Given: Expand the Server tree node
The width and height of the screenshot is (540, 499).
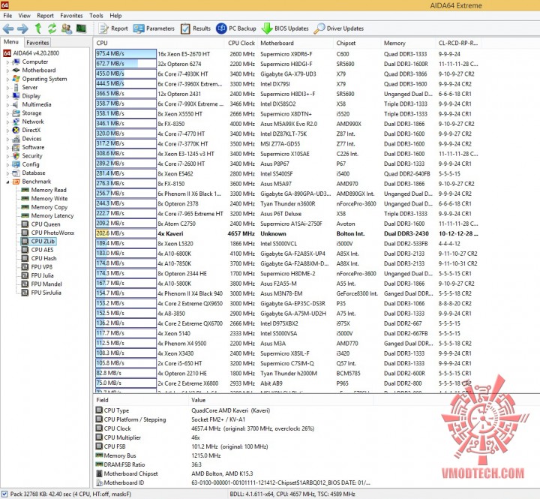Looking at the screenshot, I should coord(8,88).
